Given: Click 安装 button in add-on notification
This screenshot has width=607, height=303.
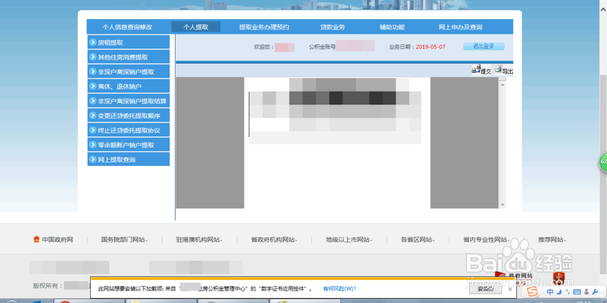Looking at the screenshot, I should [x=486, y=288].
